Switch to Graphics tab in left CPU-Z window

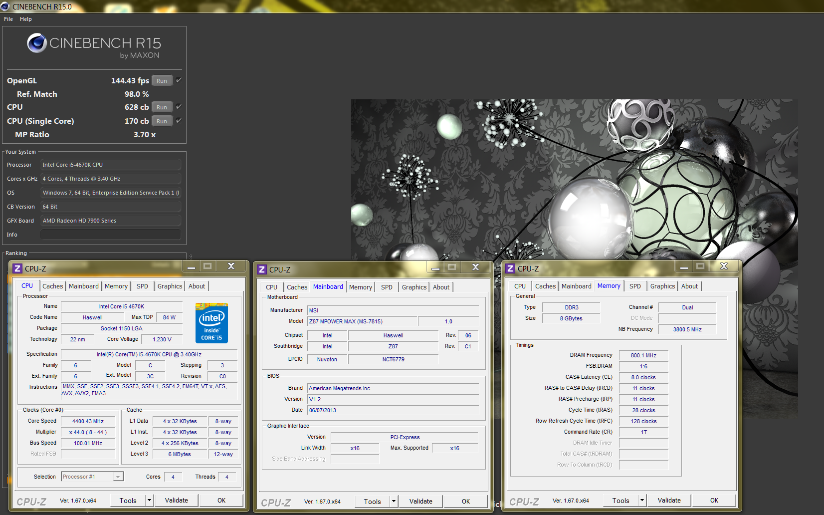coord(170,286)
